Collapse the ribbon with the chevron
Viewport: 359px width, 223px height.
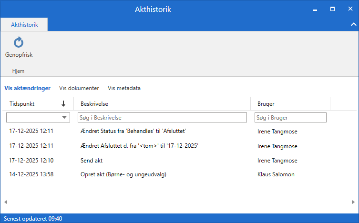[353, 24]
